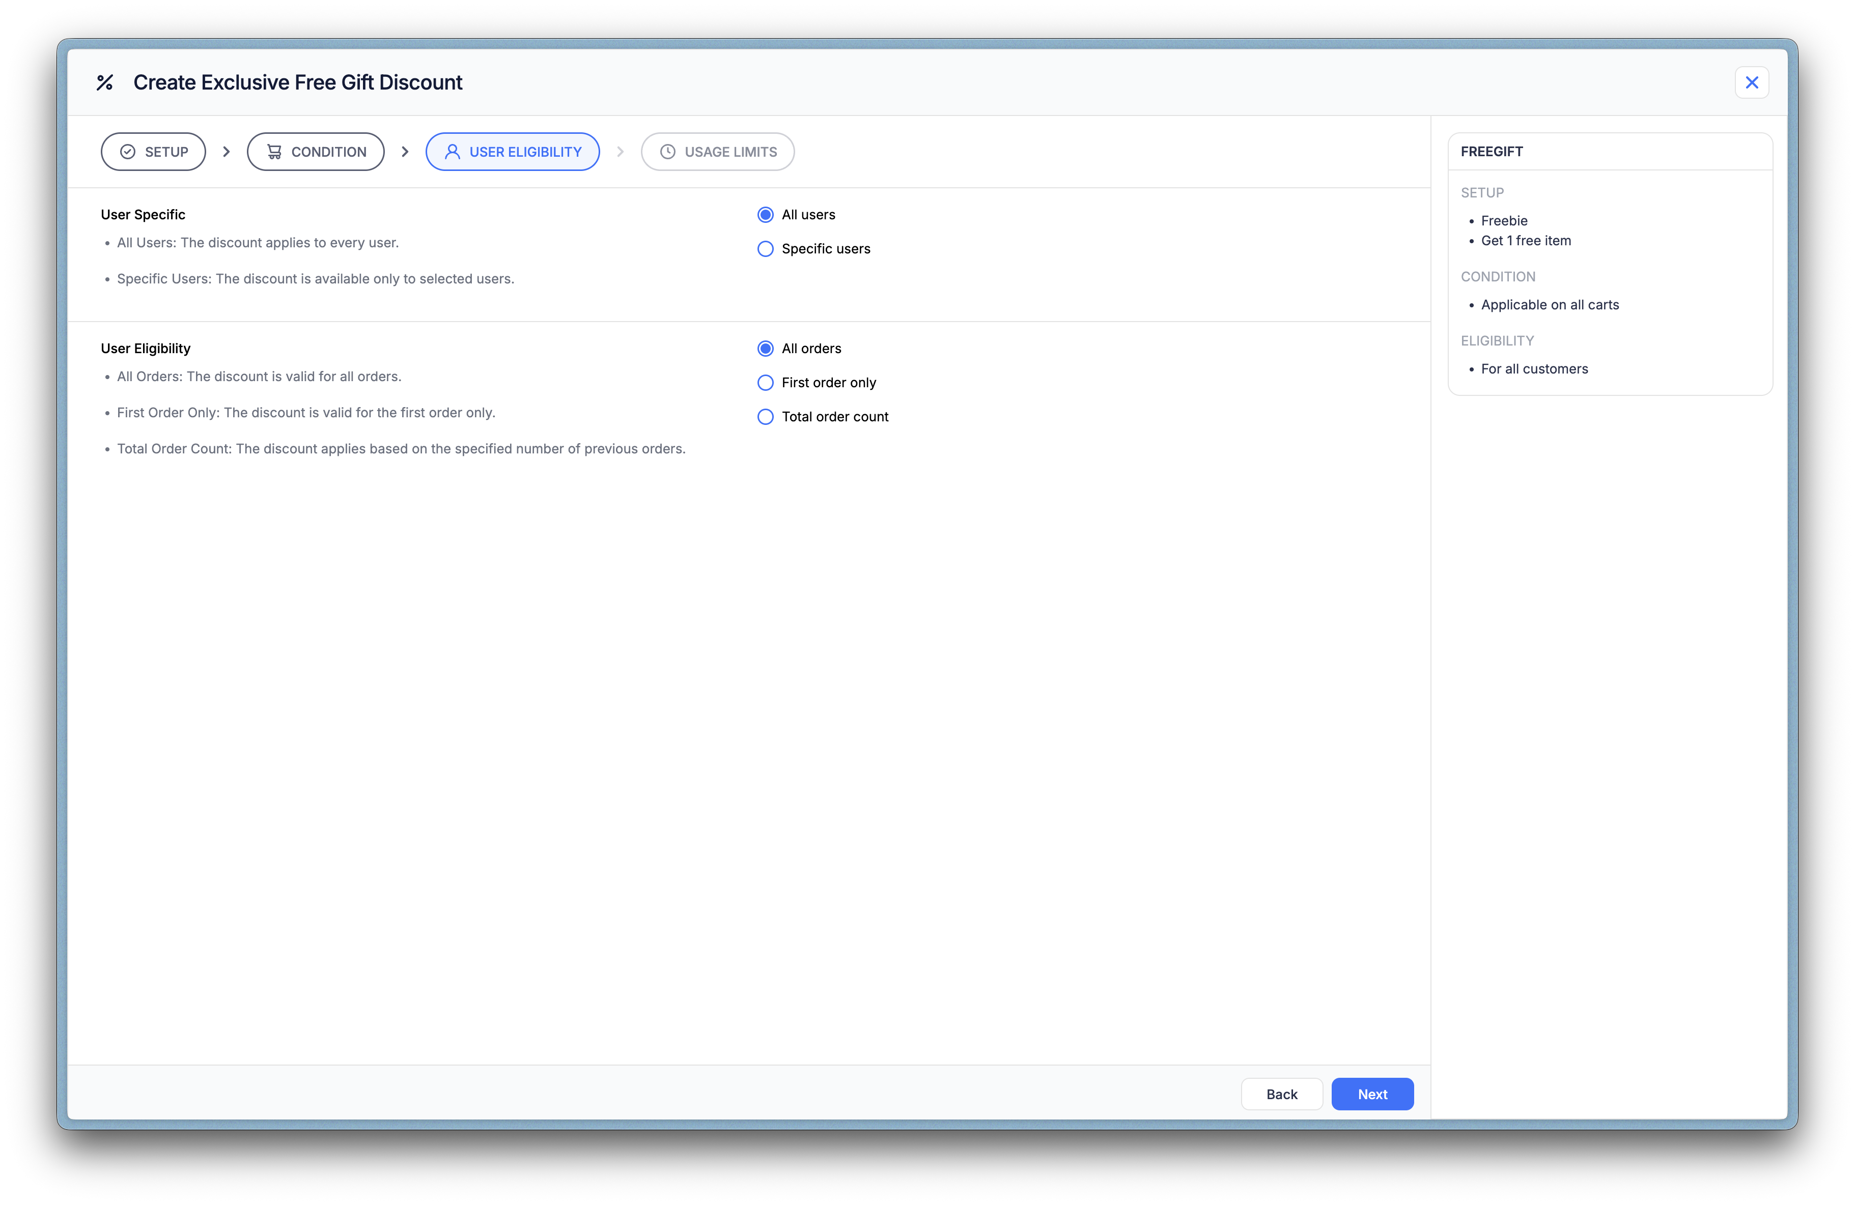Select Total order count radio button
The image size is (1855, 1205).
[x=766, y=417]
